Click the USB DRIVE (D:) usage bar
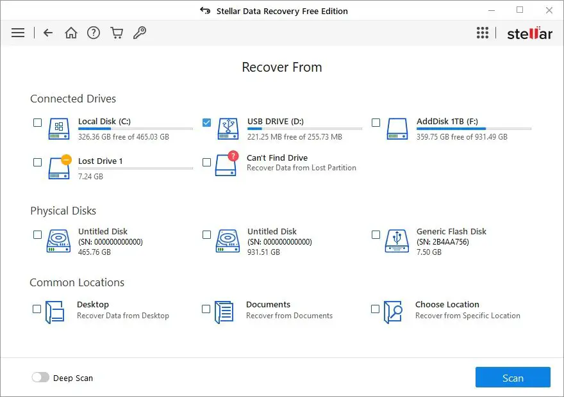 (304, 129)
